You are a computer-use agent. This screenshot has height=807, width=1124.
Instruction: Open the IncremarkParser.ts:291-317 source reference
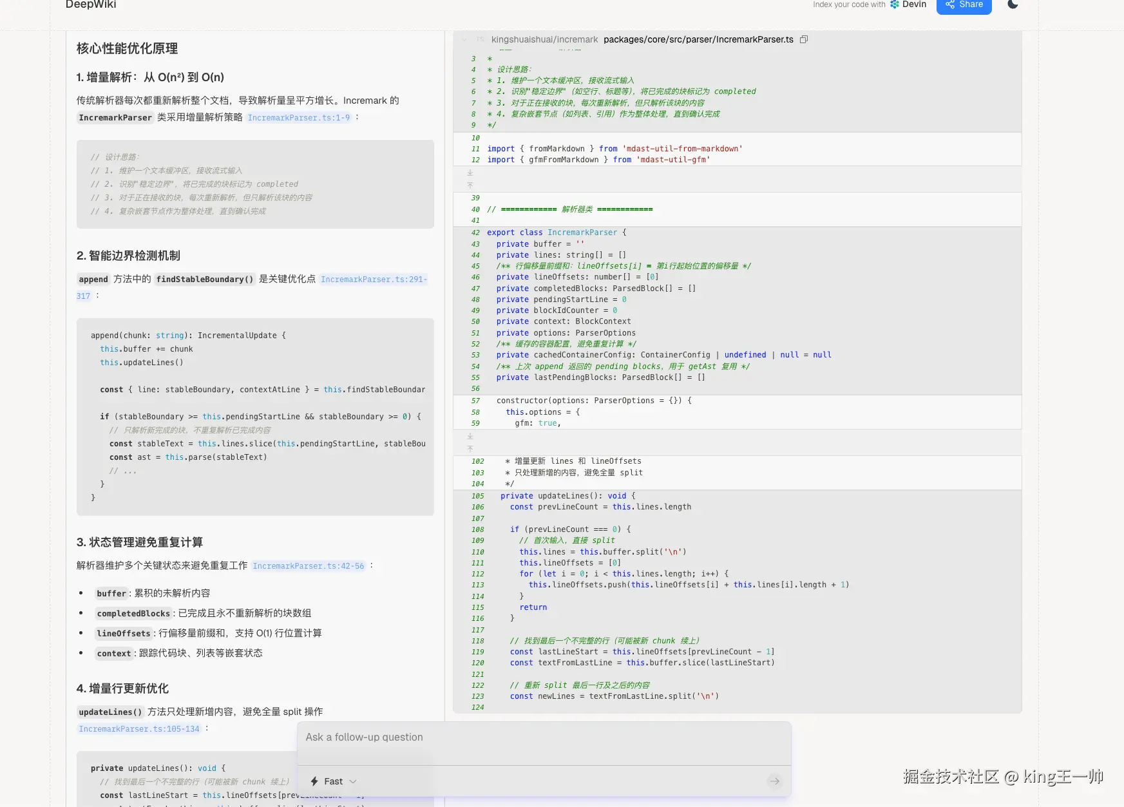pyautogui.click(x=374, y=280)
